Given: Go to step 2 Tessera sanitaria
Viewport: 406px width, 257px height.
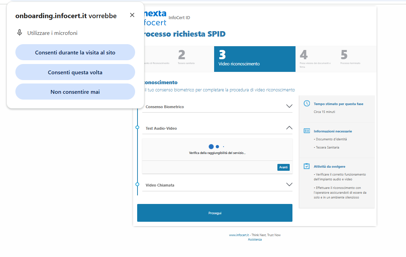Looking at the screenshot, I should 186,58.
